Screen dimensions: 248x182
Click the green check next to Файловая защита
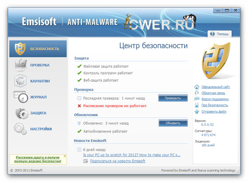click(79, 66)
